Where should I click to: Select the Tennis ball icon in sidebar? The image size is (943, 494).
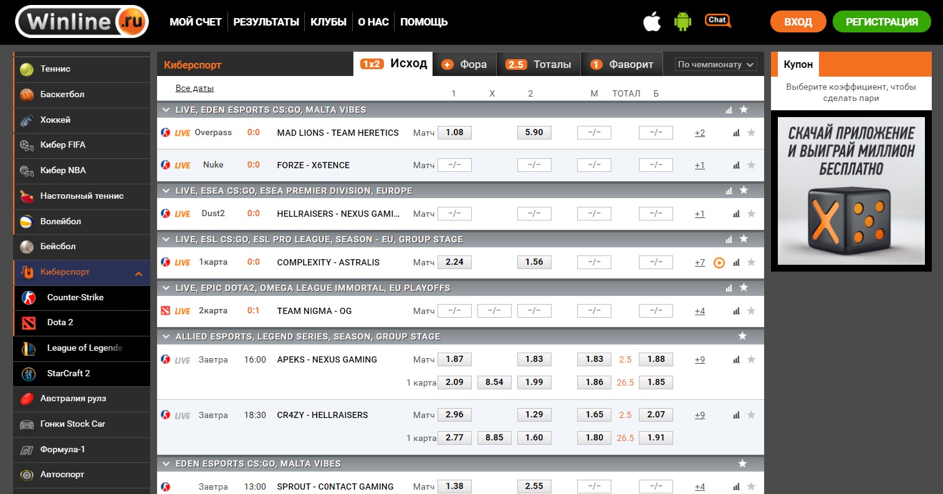pyautogui.click(x=27, y=69)
